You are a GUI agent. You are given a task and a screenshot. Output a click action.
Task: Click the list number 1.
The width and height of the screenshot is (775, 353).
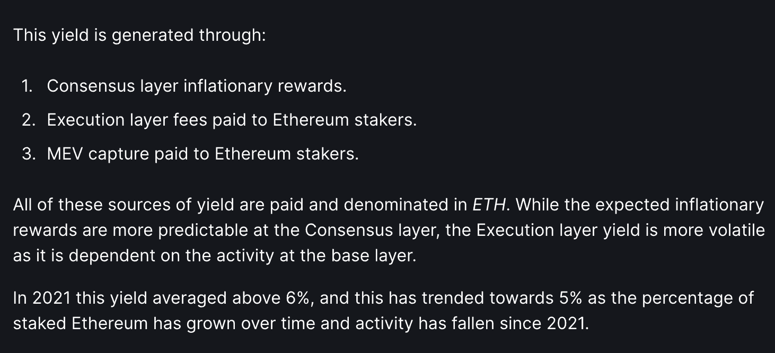pyautogui.click(x=26, y=86)
